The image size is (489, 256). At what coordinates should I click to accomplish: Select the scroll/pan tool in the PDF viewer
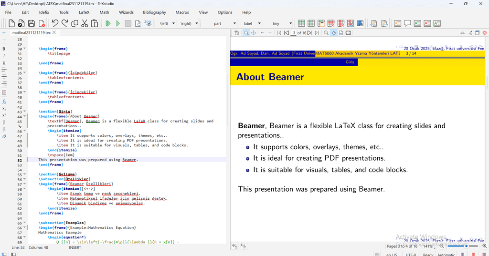pyautogui.click(x=254, y=33)
